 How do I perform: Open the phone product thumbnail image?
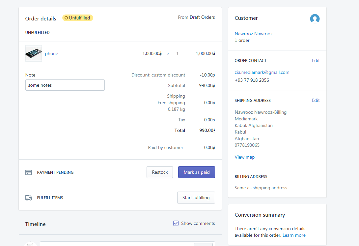33,53
